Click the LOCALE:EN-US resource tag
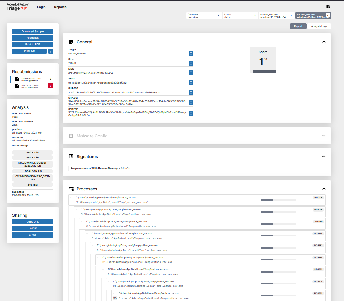The image size is (344, 301). click(33, 171)
